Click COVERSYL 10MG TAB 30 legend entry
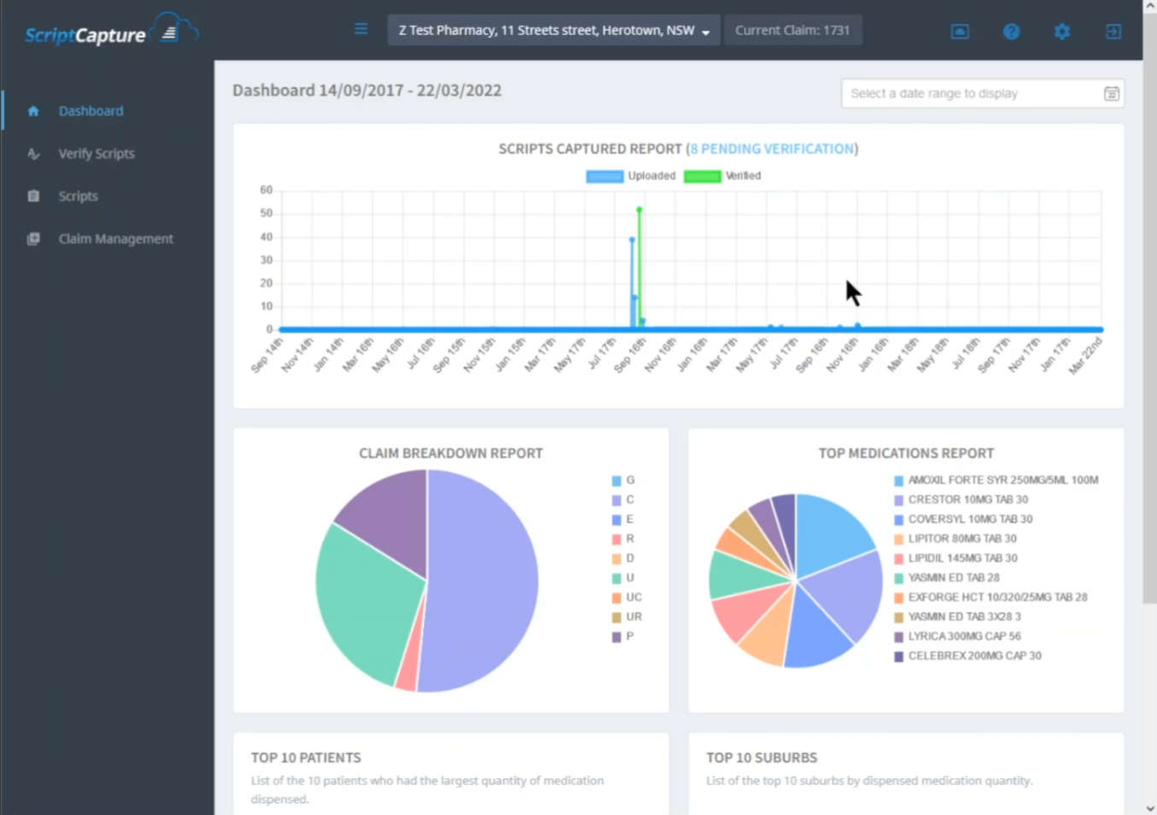The height and width of the screenshot is (815, 1157). point(963,520)
